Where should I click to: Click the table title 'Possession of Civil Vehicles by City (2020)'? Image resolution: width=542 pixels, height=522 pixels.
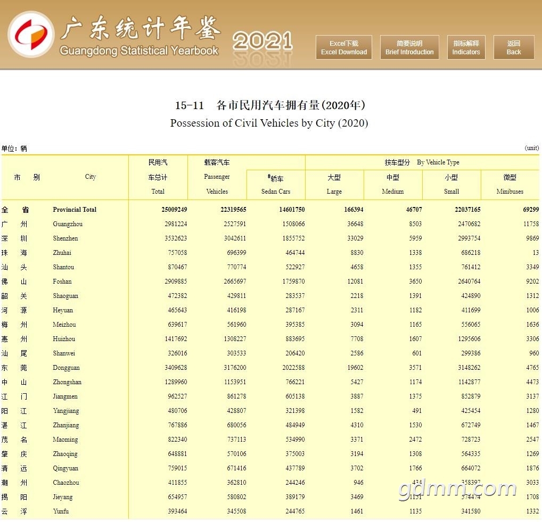pyautogui.click(x=269, y=123)
